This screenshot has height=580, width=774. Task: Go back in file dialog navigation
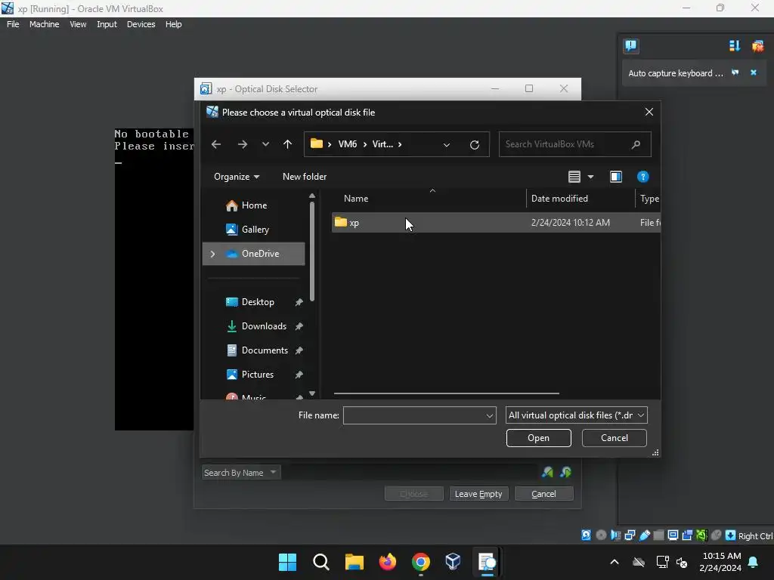pyautogui.click(x=215, y=144)
